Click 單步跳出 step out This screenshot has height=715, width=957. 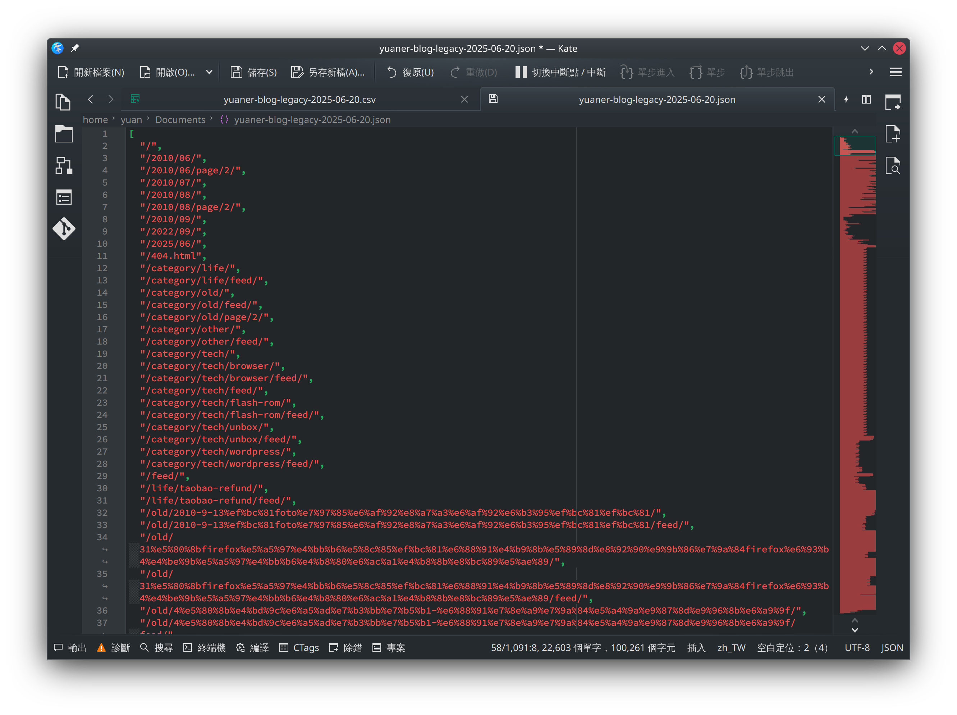pos(766,72)
